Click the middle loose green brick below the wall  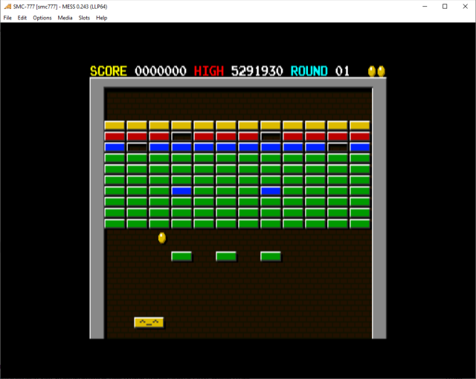[x=226, y=256]
